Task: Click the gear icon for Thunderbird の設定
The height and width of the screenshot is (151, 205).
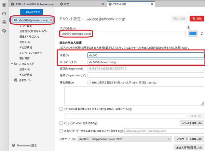Action: click(14, 145)
